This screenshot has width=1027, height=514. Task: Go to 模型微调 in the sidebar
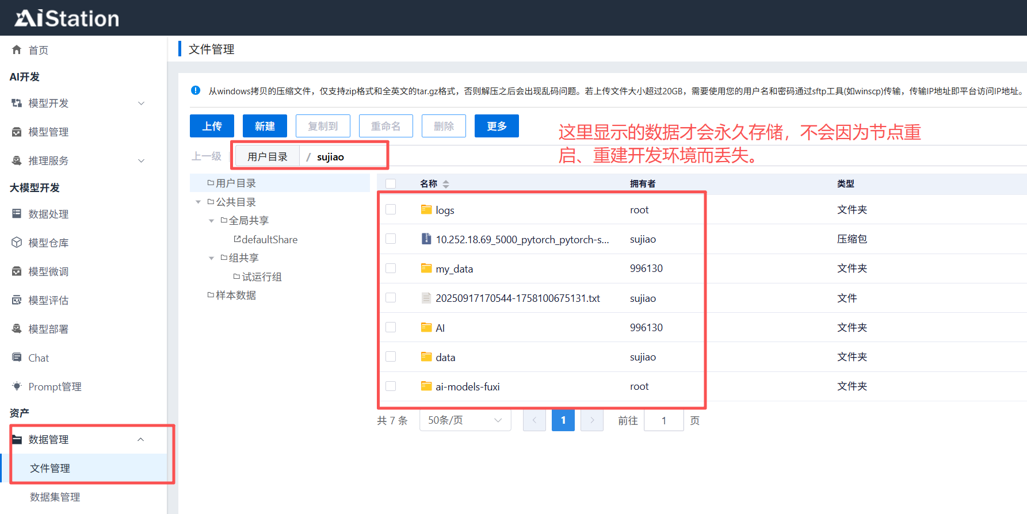click(48, 271)
